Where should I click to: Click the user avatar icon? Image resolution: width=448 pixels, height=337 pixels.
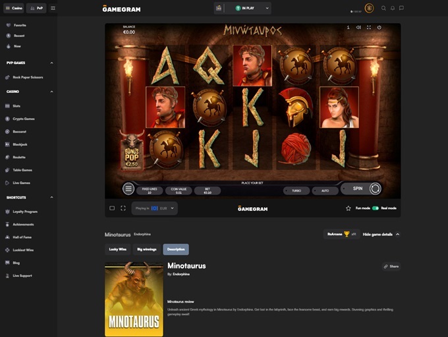(x=369, y=9)
